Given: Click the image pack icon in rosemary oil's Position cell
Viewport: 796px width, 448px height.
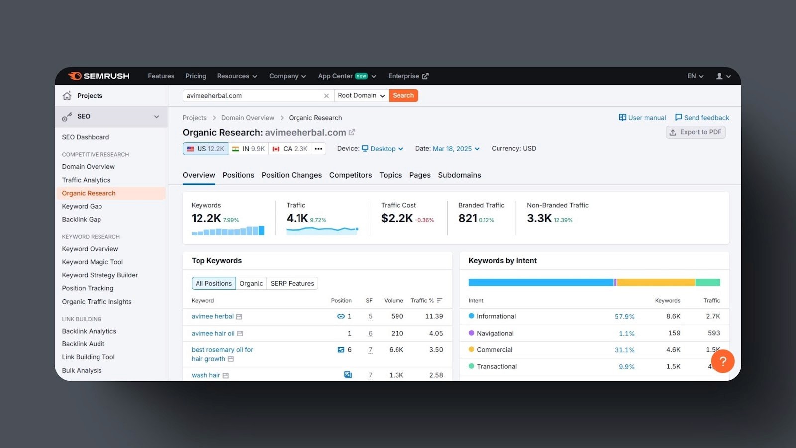Looking at the screenshot, I should pyautogui.click(x=341, y=350).
